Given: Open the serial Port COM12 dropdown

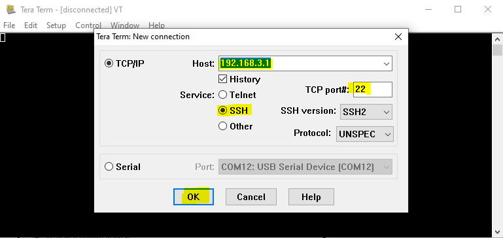Looking at the screenshot, I should tap(305, 167).
